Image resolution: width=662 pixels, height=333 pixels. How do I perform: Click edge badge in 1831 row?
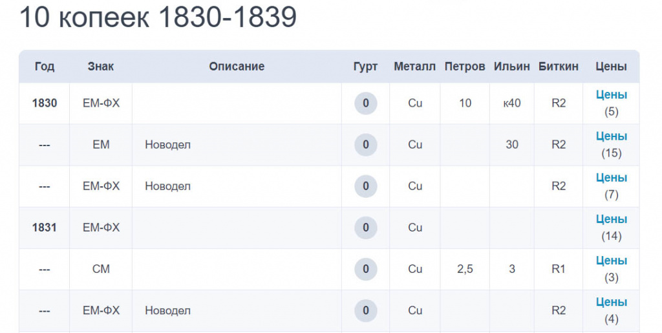pos(366,228)
